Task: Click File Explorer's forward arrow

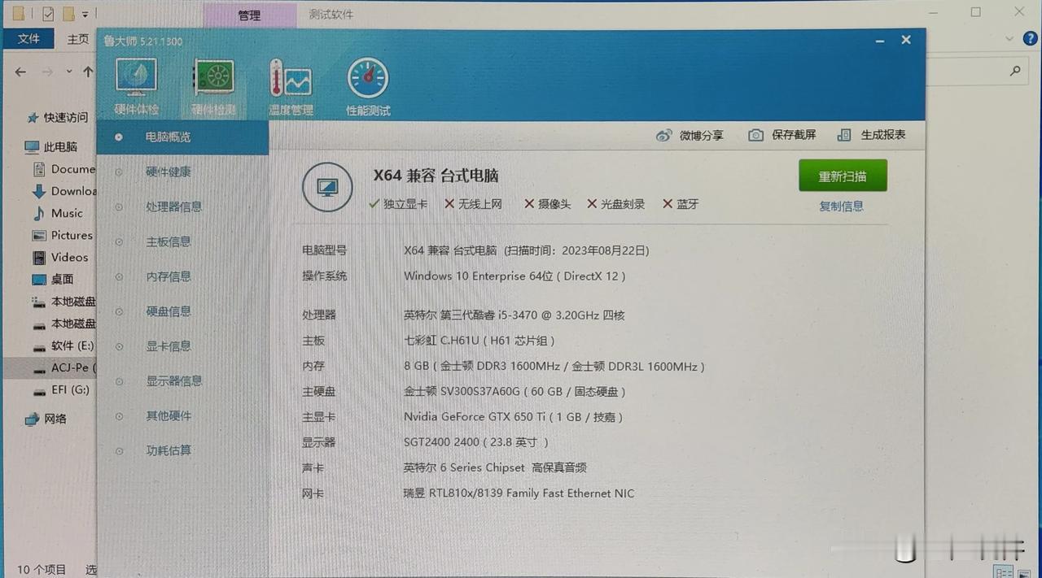Action: pos(47,72)
